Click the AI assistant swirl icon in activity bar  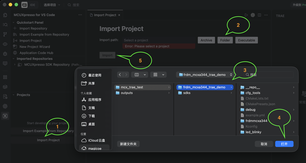point(5,106)
